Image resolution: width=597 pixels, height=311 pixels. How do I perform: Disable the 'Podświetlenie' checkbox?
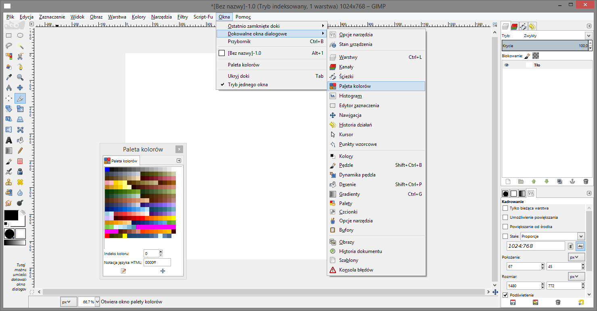click(x=505, y=295)
